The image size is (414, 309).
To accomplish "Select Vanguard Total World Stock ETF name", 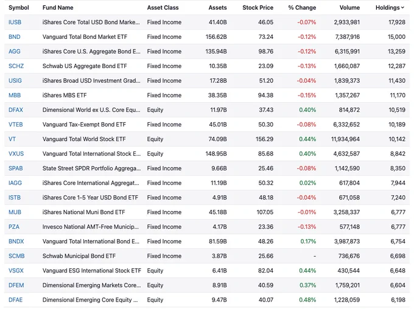I will click(84, 139).
